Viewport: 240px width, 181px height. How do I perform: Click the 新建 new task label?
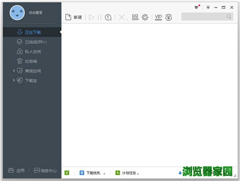pyautogui.click(x=78, y=17)
